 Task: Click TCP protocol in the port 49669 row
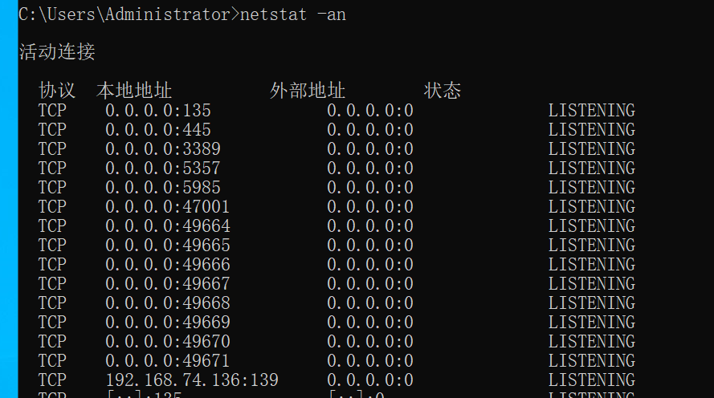pyautogui.click(x=52, y=323)
